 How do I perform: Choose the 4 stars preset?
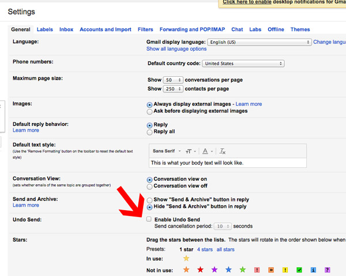coord(205,249)
